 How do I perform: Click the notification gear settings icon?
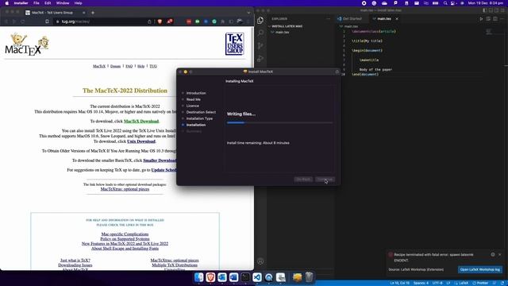point(493,254)
